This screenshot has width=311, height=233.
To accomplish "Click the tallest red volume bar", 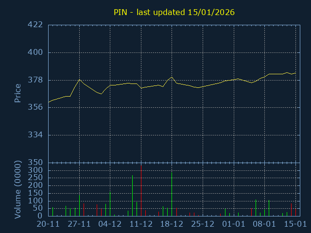I will (x=141, y=191).
